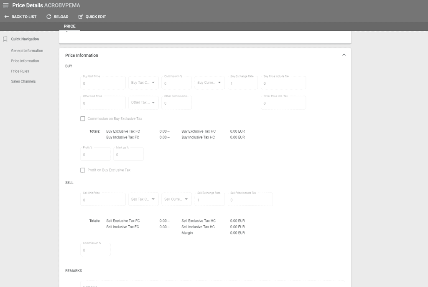This screenshot has width=428, height=287.
Task: Jump to General Information section
Action: coord(27,50)
